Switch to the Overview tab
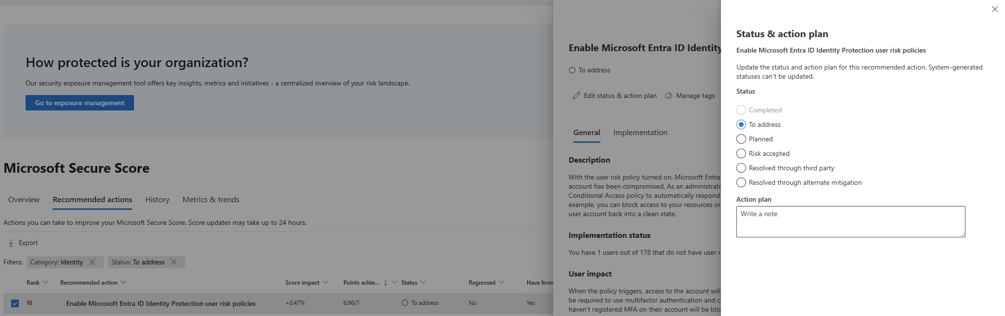Viewport: 1005px width, 316px height. pyautogui.click(x=24, y=200)
